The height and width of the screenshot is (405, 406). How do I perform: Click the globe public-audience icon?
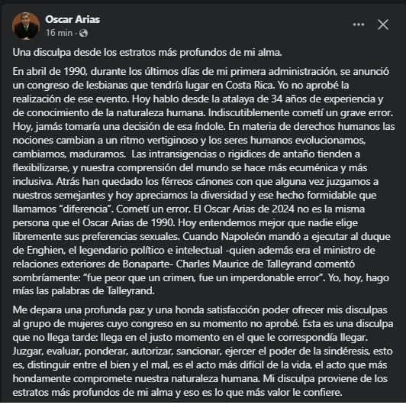[x=83, y=33]
